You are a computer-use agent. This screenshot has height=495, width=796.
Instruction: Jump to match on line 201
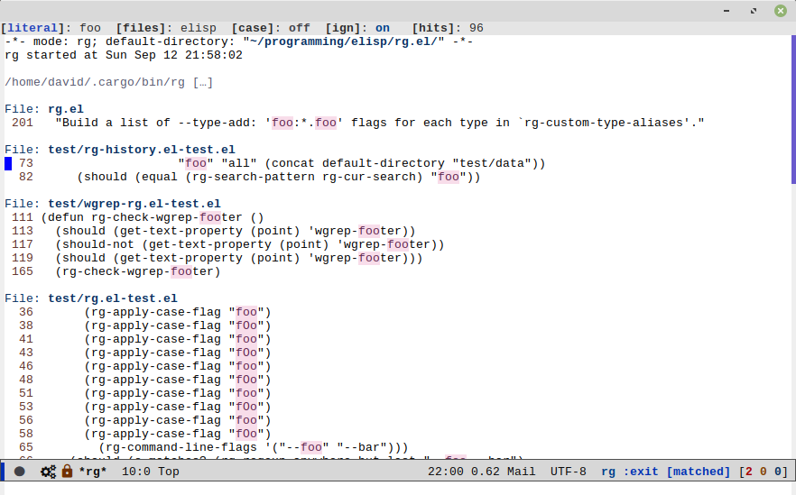point(358,123)
